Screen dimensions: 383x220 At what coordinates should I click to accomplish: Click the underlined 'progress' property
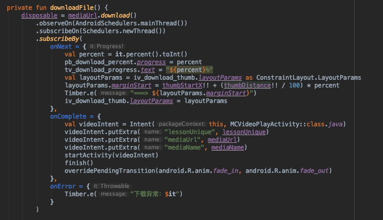click(x=151, y=62)
